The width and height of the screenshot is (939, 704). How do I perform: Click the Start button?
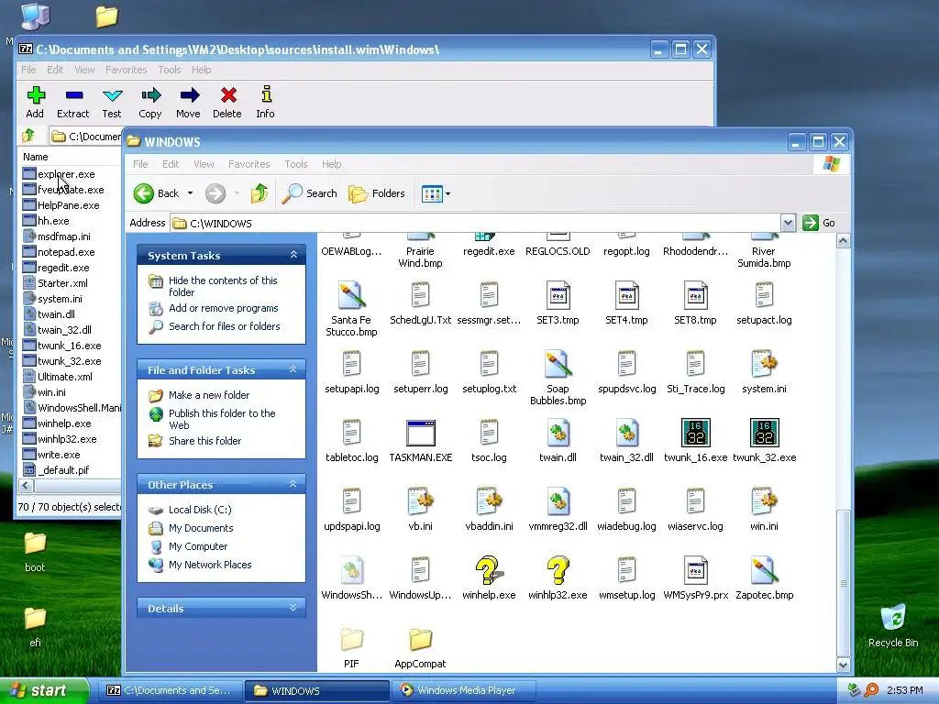pos(43,690)
